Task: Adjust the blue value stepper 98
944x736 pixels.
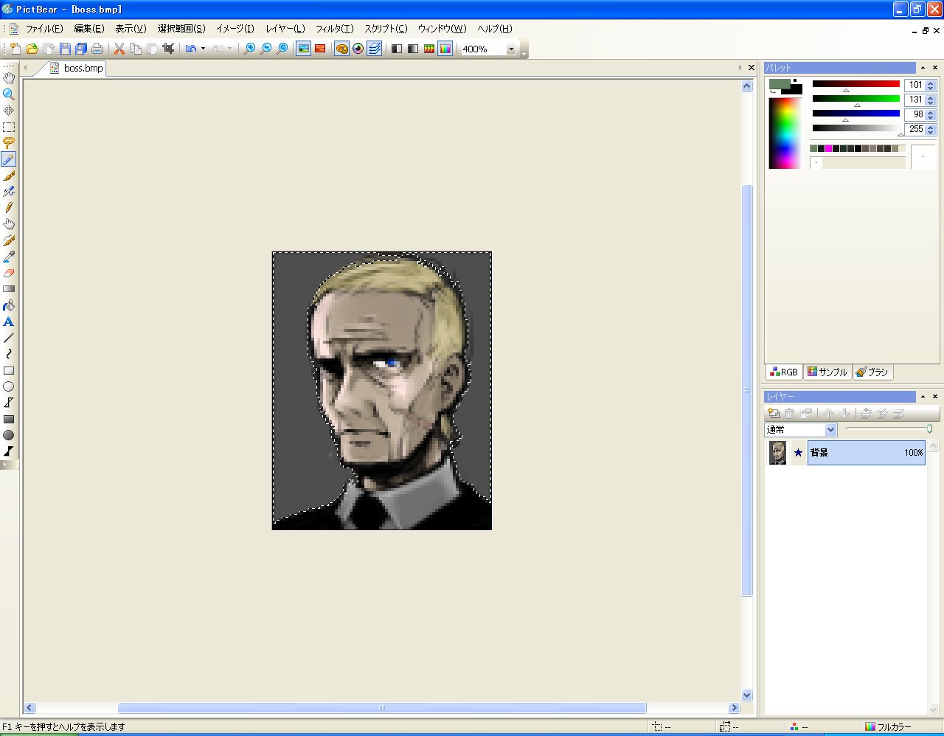Action: click(x=931, y=114)
